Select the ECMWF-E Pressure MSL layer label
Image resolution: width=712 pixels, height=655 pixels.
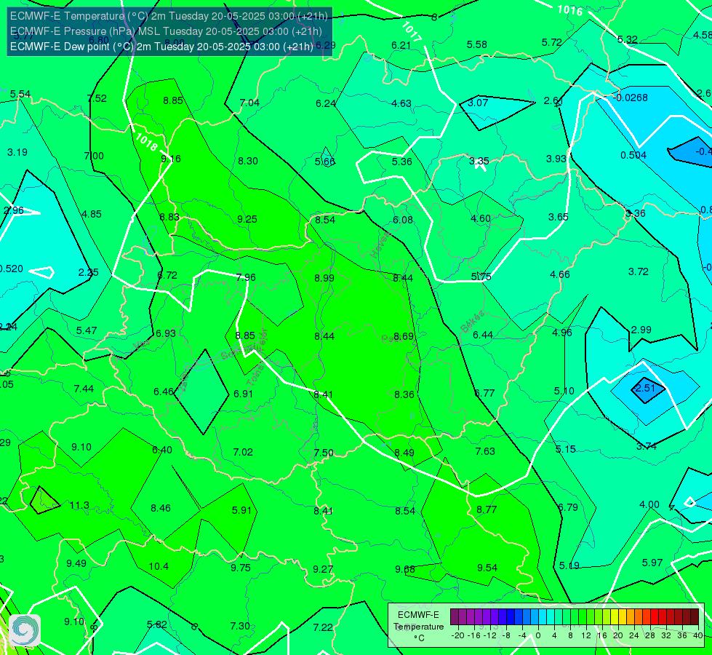pos(167,31)
